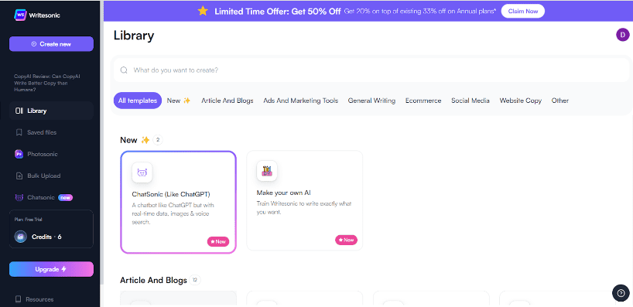
Task: Open the Credits plan panel
Action: pyautogui.click(x=51, y=229)
